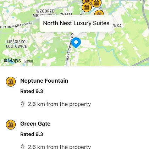
Task: Tap Neptune Fountain's 2.6 km distance text
Action: (59, 104)
